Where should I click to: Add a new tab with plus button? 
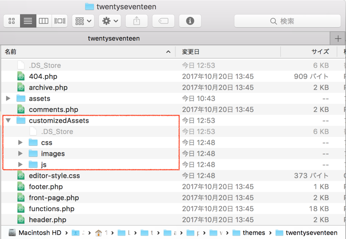pyautogui.click(x=338, y=38)
